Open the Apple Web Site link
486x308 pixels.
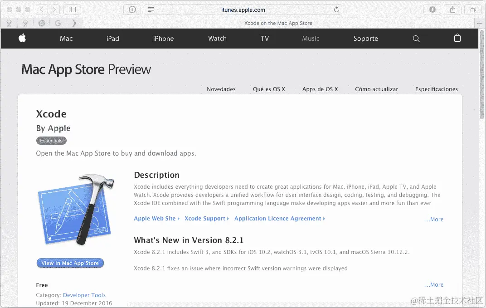coord(156,218)
